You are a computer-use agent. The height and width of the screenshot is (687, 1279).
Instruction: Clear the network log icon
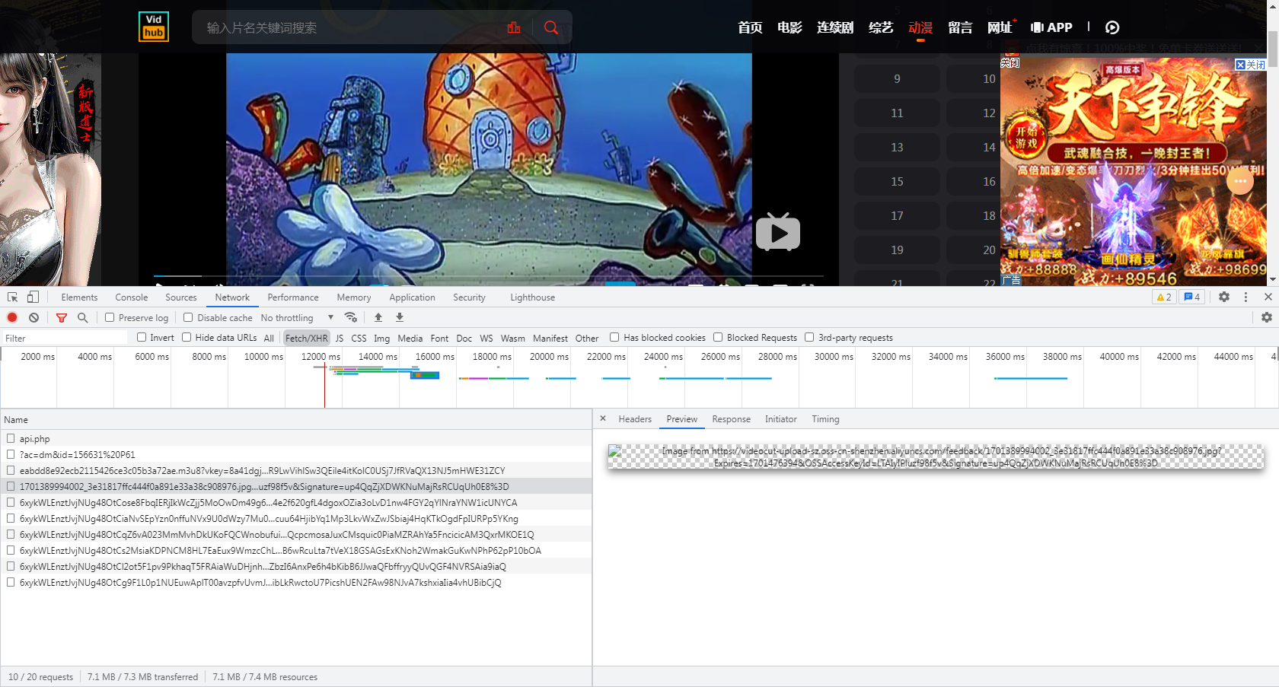(x=33, y=317)
